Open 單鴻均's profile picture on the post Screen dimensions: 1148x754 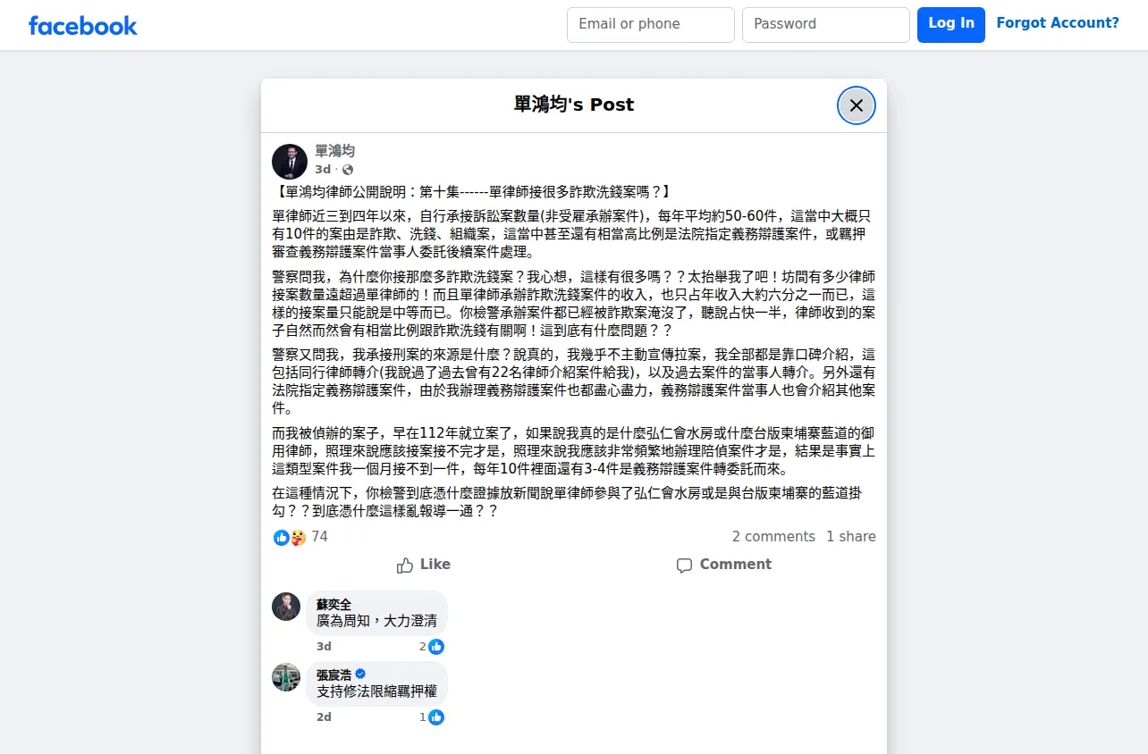290,161
